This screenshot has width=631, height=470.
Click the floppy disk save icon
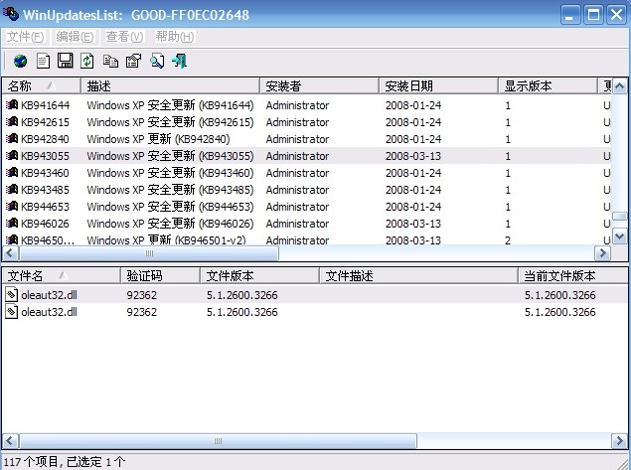pyautogui.click(x=66, y=61)
